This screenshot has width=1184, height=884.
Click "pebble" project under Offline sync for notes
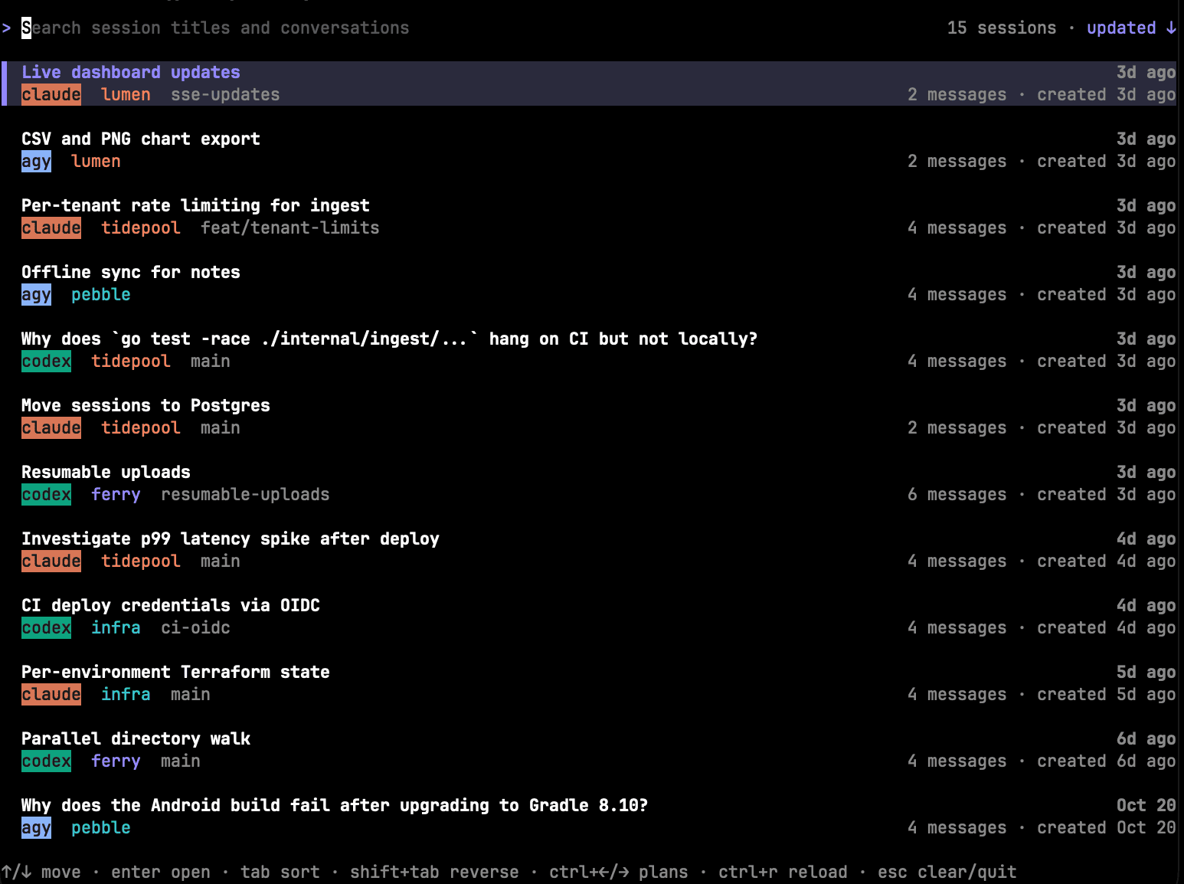click(x=101, y=294)
